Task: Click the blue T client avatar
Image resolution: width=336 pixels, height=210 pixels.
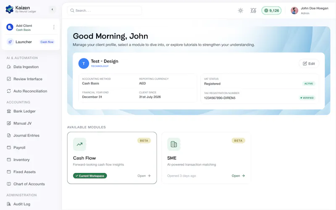Action: pyautogui.click(x=84, y=63)
